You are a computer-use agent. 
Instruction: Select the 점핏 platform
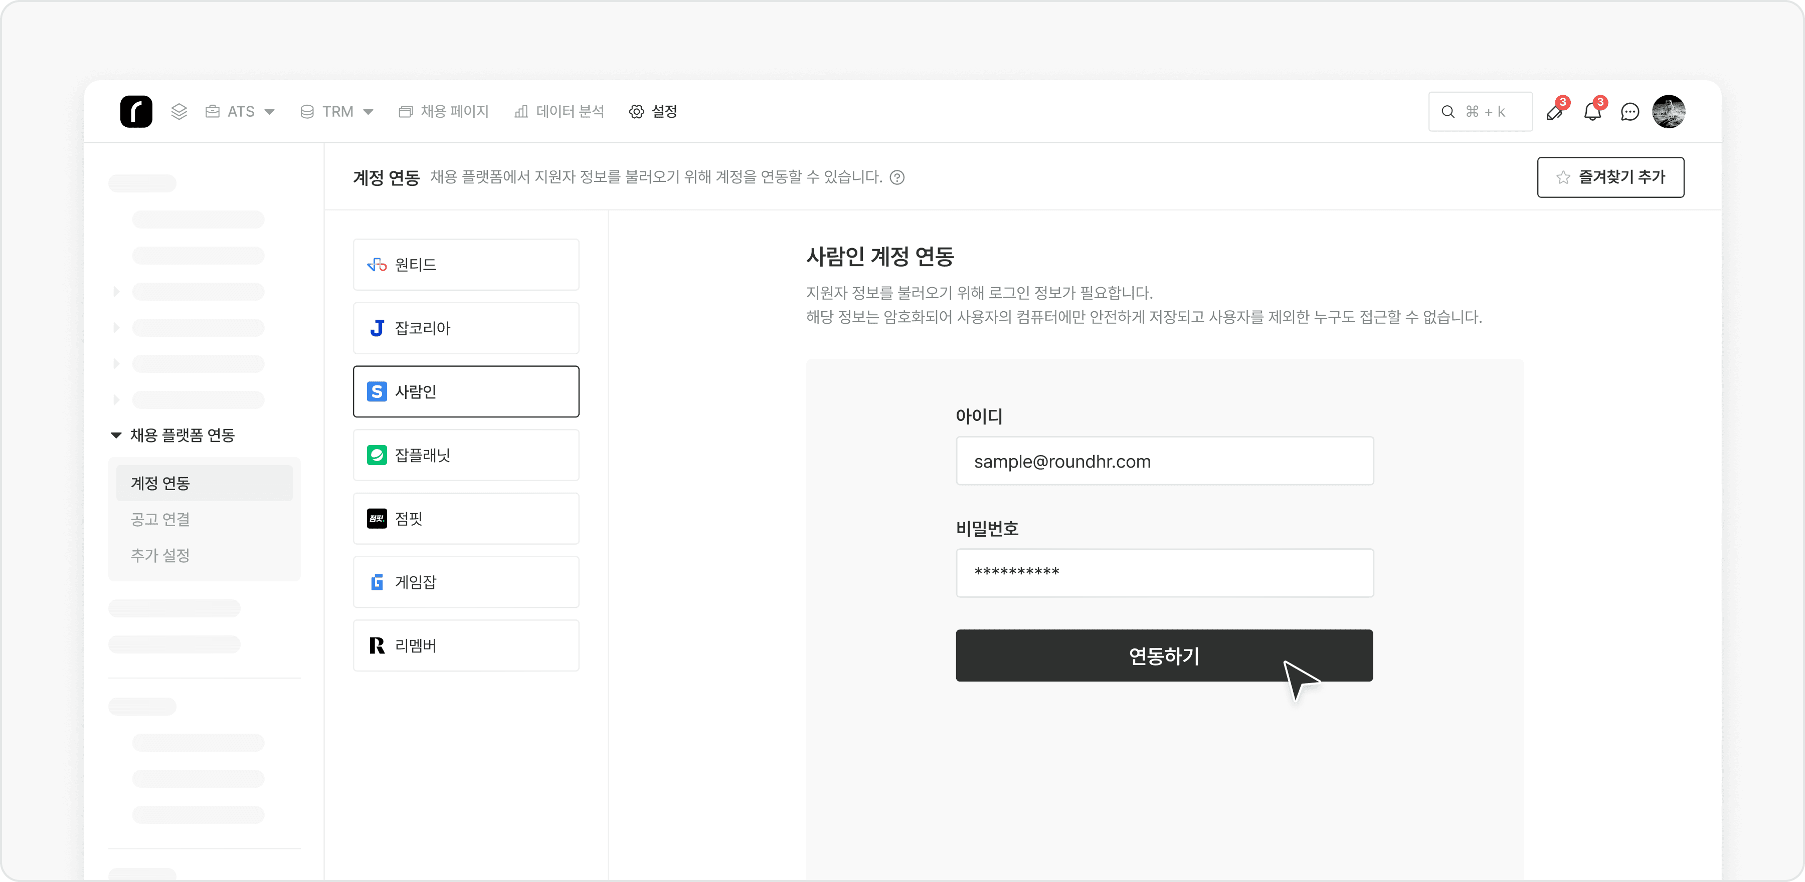(466, 518)
